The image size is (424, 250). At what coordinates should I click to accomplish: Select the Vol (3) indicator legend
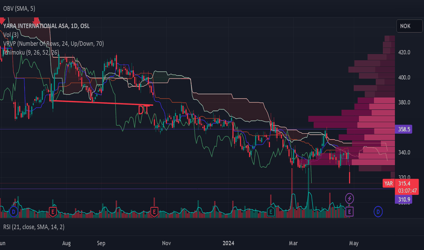coord(11,35)
